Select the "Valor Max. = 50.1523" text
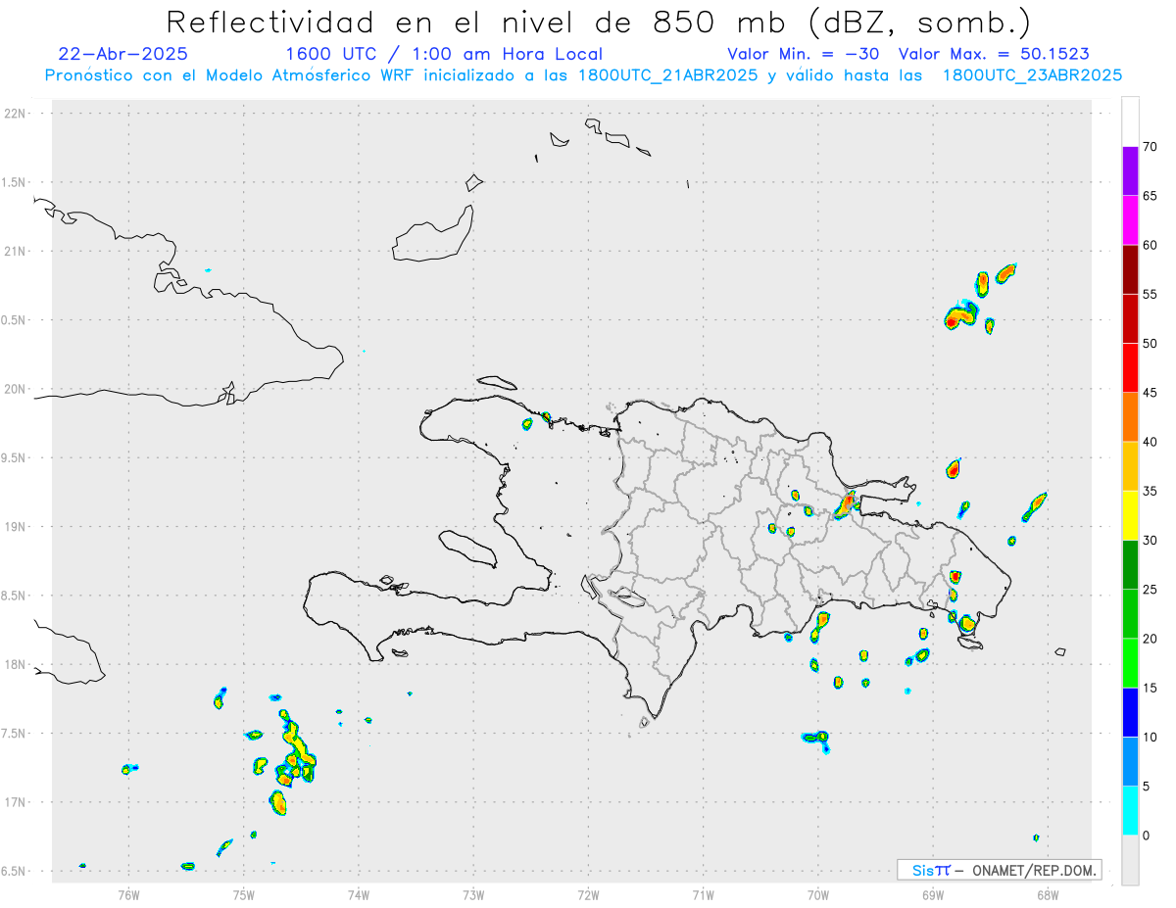Viewport: 1176px width, 908px height. (x=994, y=54)
